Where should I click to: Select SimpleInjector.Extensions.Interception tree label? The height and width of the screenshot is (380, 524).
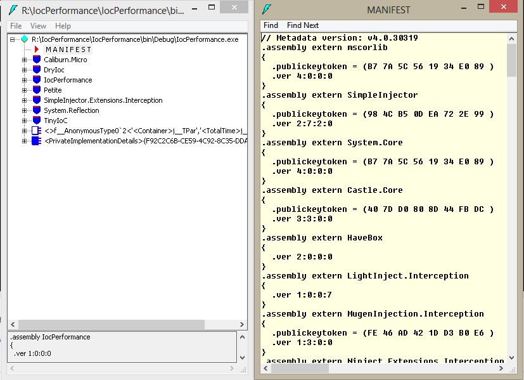pos(103,100)
